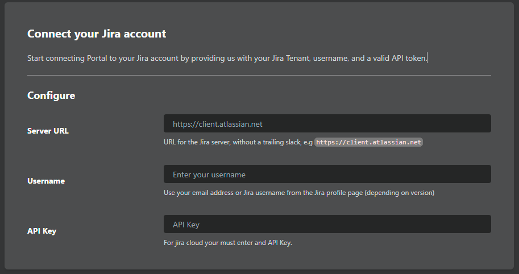Viewport: 519px width, 274px height.
Task: Click the divider line above Configure
Action: pos(259,75)
